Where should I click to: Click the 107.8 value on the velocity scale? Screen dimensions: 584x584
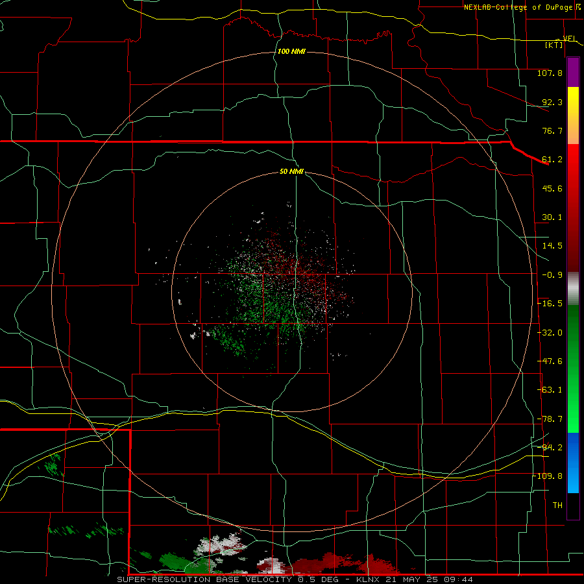tap(550, 73)
